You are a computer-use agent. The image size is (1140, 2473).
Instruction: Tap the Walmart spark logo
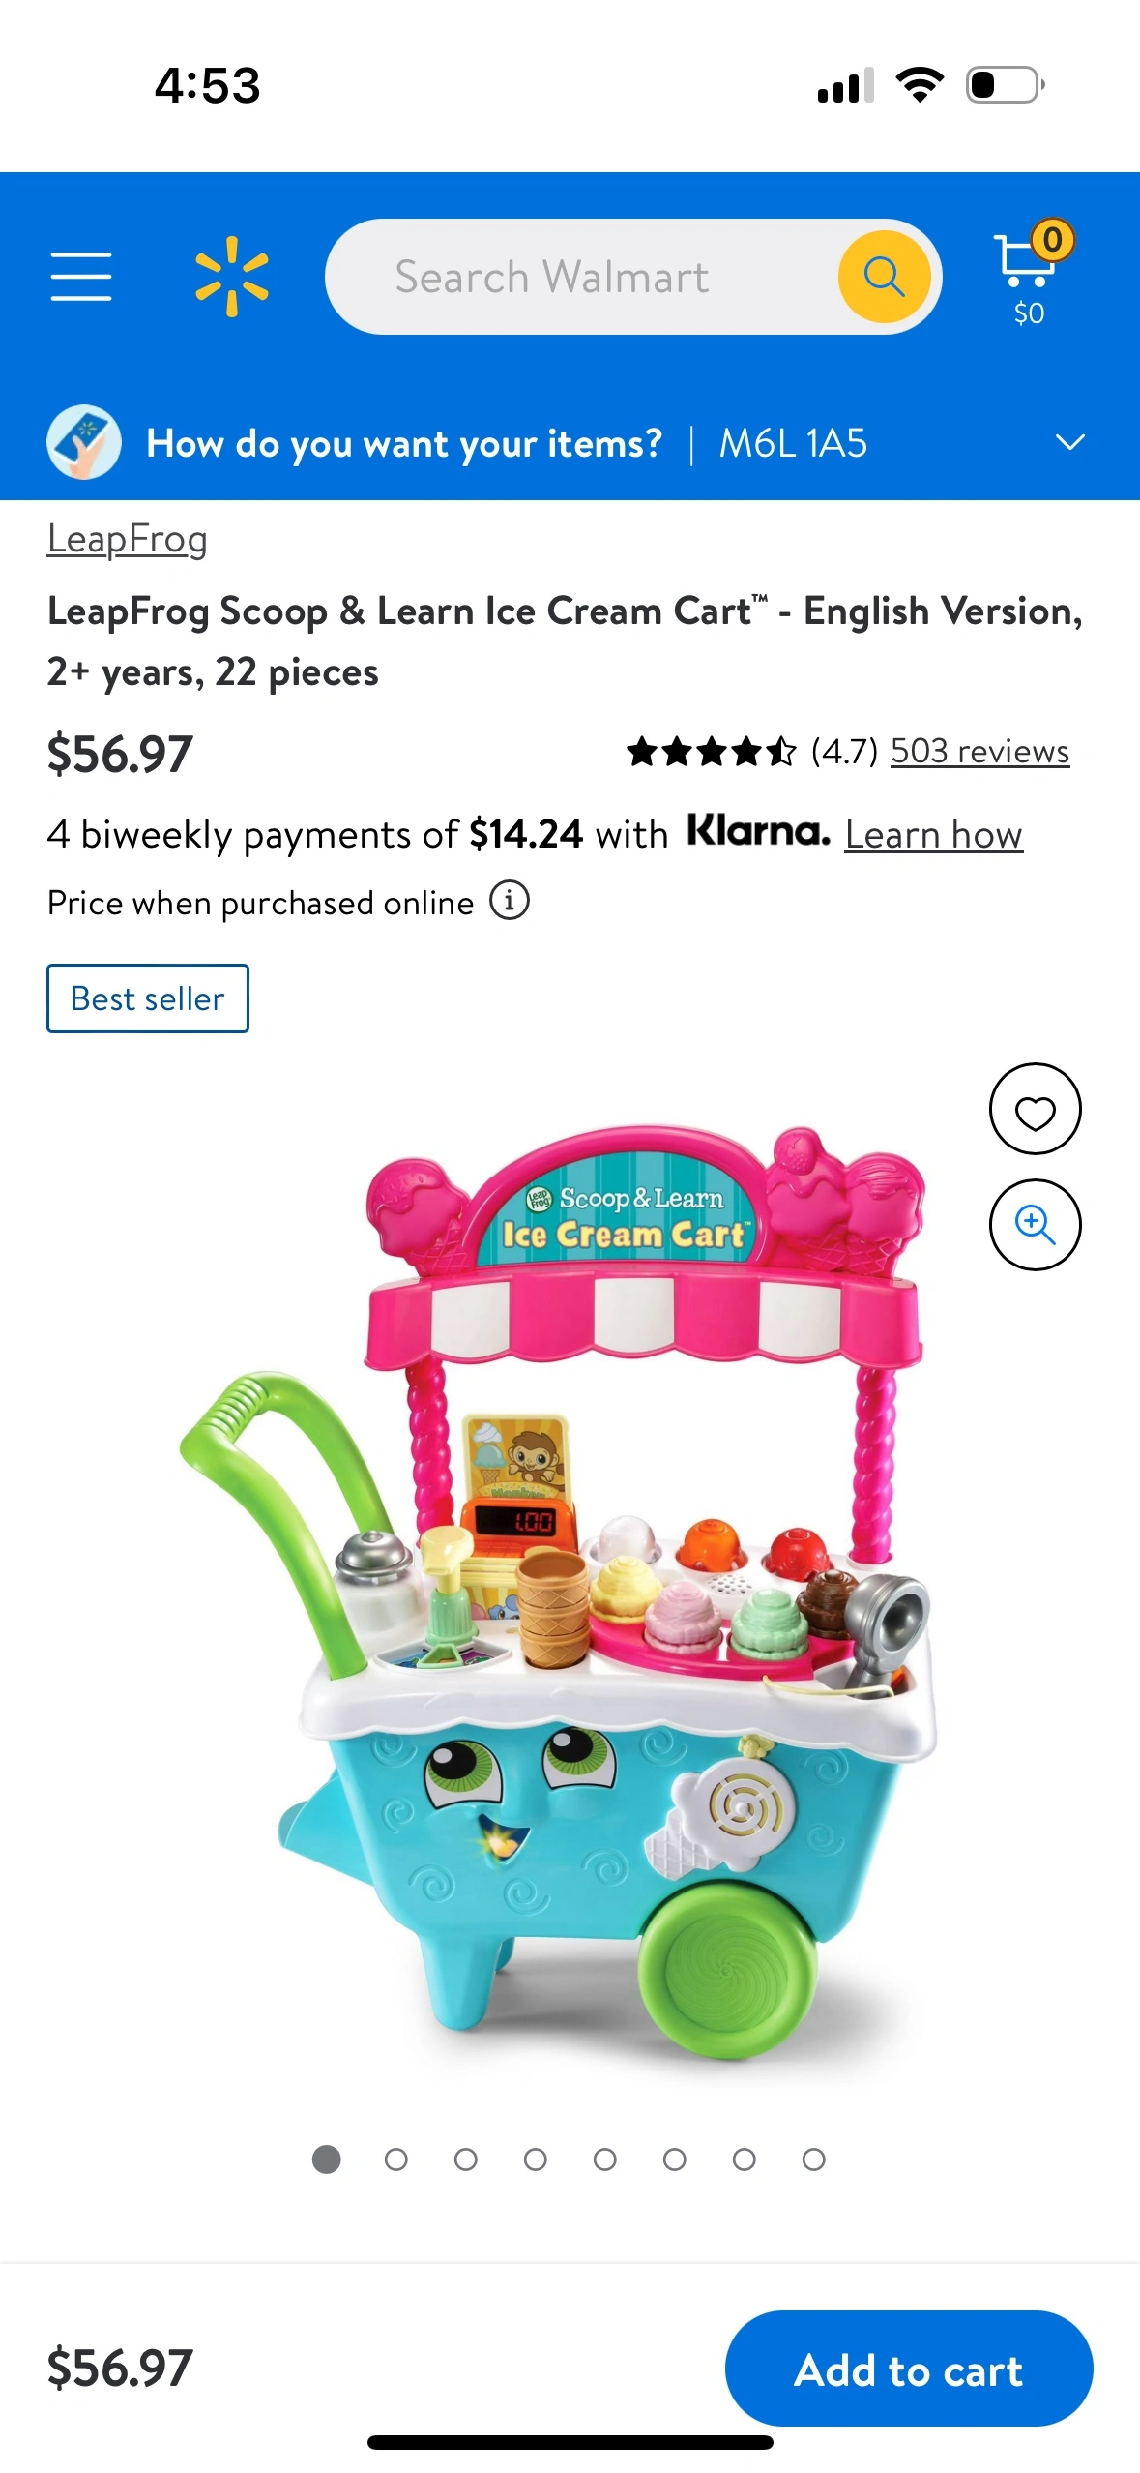[232, 277]
